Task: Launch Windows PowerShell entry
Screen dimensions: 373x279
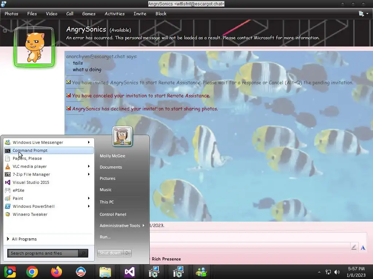Action: pyautogui.click(x=48, y=206)
